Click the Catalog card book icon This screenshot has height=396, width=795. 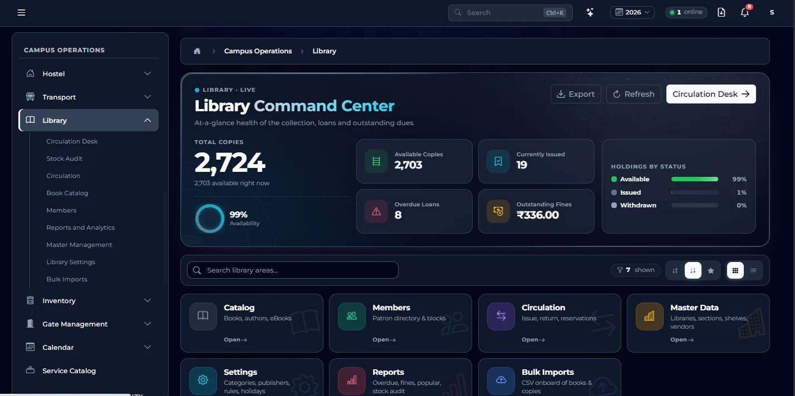tap(203, 316)
